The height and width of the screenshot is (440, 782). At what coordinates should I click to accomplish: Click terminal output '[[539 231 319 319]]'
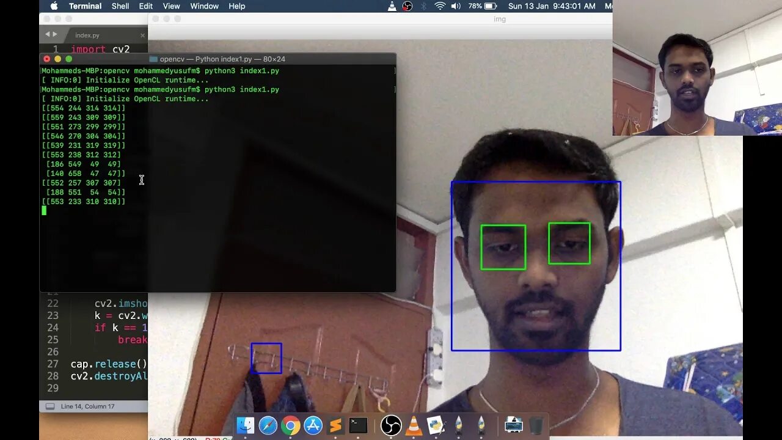point(84,145)
